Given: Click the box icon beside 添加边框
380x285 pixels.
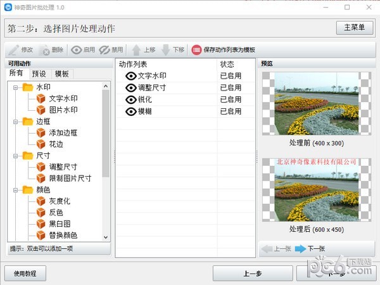Looking at the screenshot, I should pyautogui.click(x=41, y=132).
